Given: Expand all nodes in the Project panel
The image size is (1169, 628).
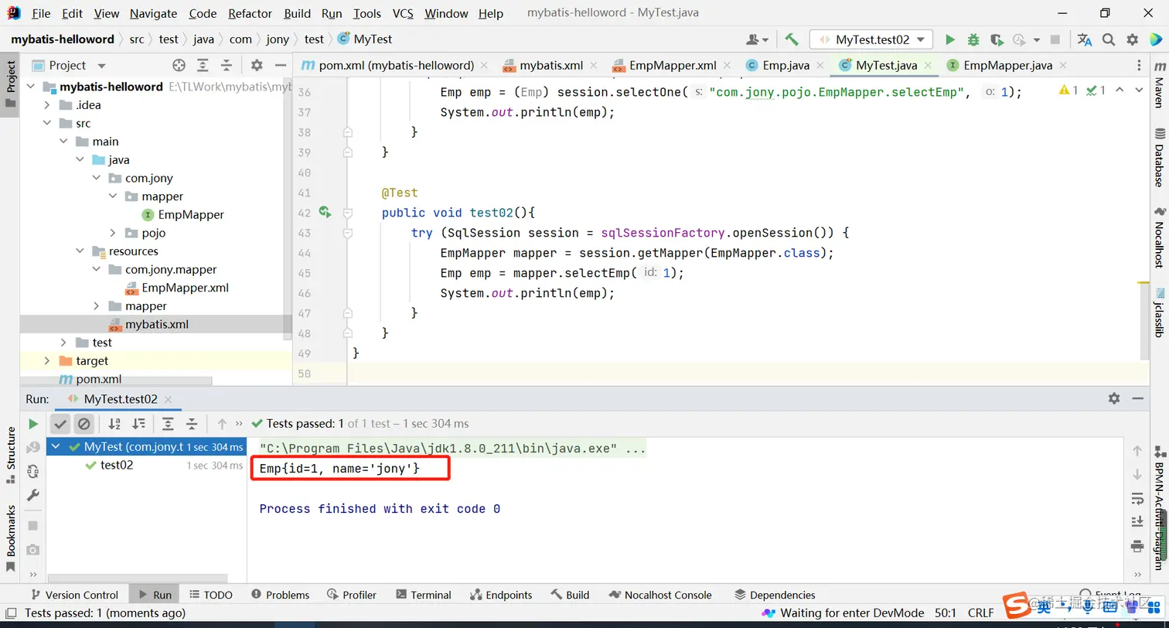Looking at the screenshot, I should click(x=203, y=66).
